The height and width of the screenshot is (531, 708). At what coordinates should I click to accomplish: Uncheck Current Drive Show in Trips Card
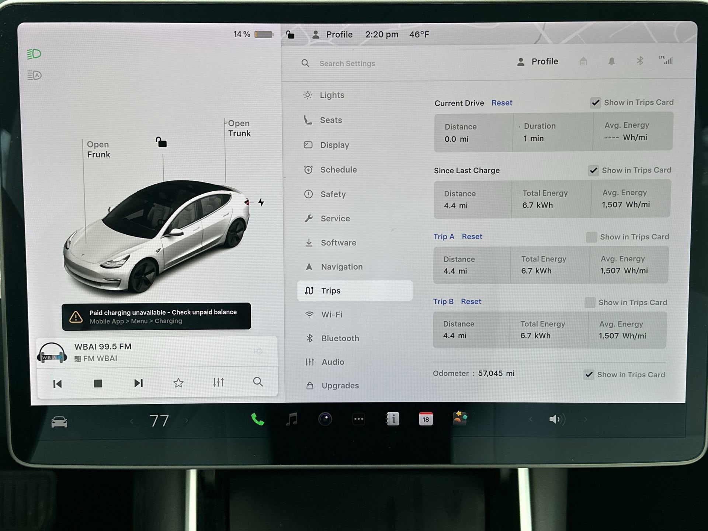click(596, 103)
